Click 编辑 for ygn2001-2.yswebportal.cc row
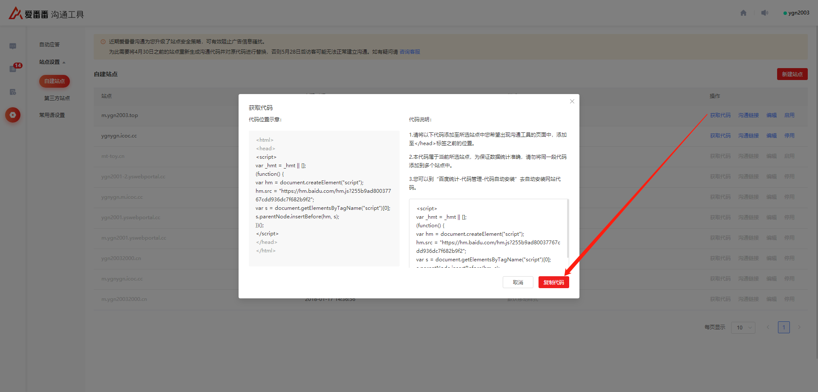The height and width of the screenshot is (392, 818). [772, 177]
